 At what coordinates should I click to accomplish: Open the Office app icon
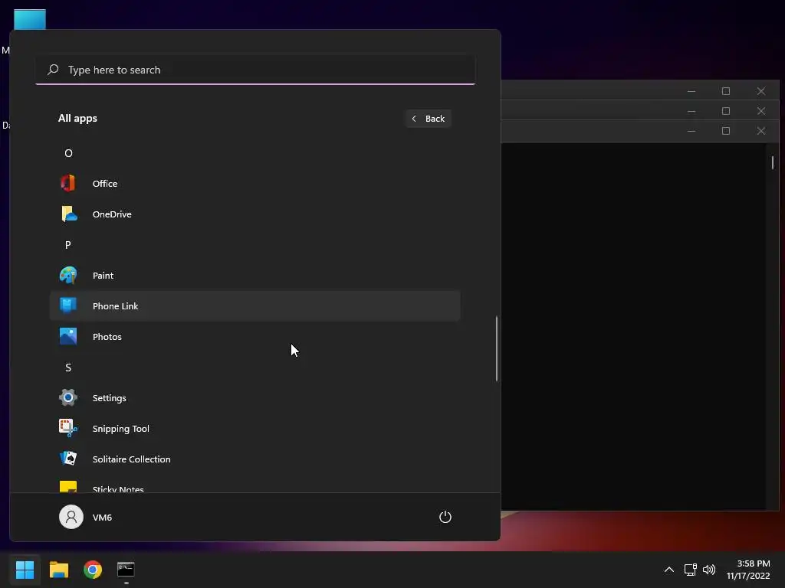coord(68,184)
